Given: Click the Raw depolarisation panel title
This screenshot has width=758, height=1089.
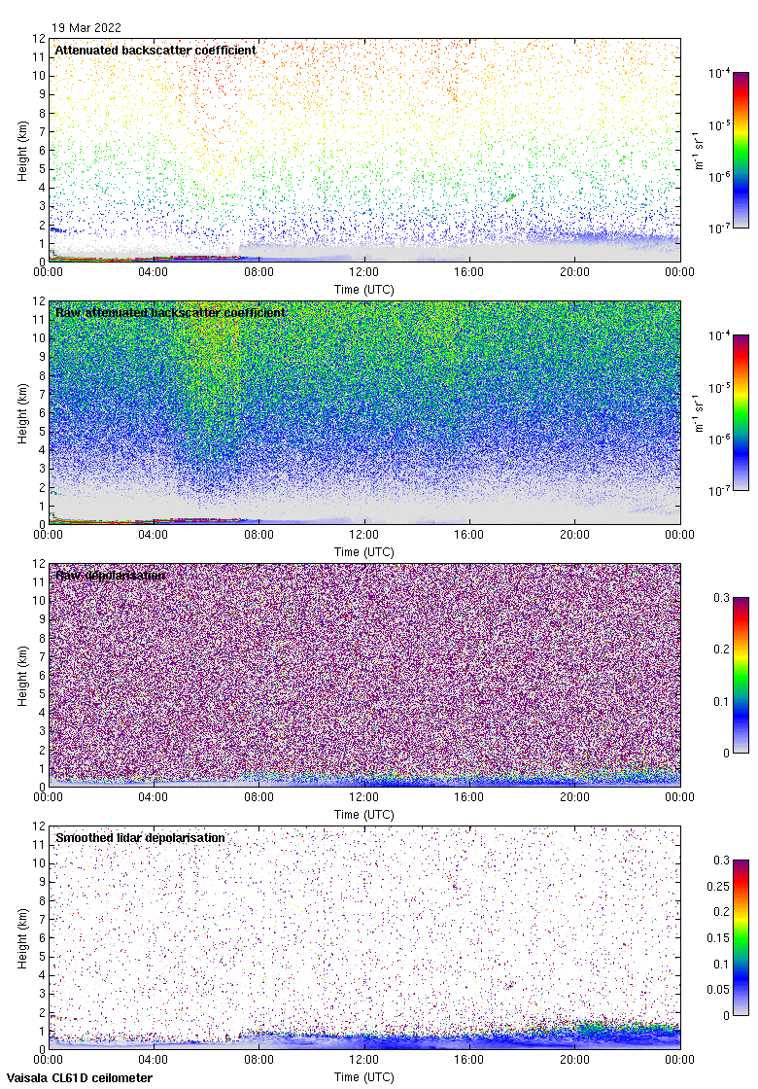Looking at the screenshot, I should [x=111, y=575].
